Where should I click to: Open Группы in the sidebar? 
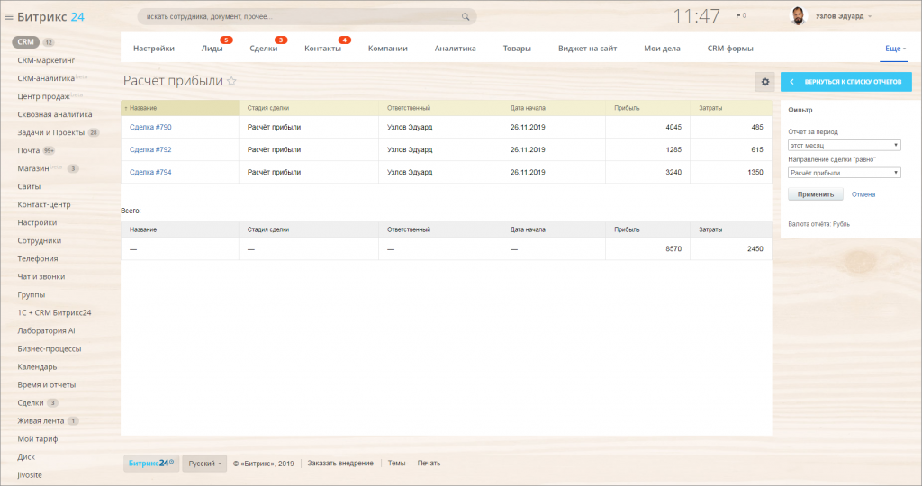coord(32,295)
